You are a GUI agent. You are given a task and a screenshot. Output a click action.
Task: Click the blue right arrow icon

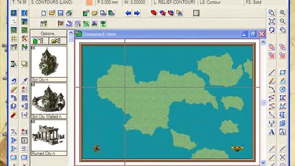(x=137, y=13)
